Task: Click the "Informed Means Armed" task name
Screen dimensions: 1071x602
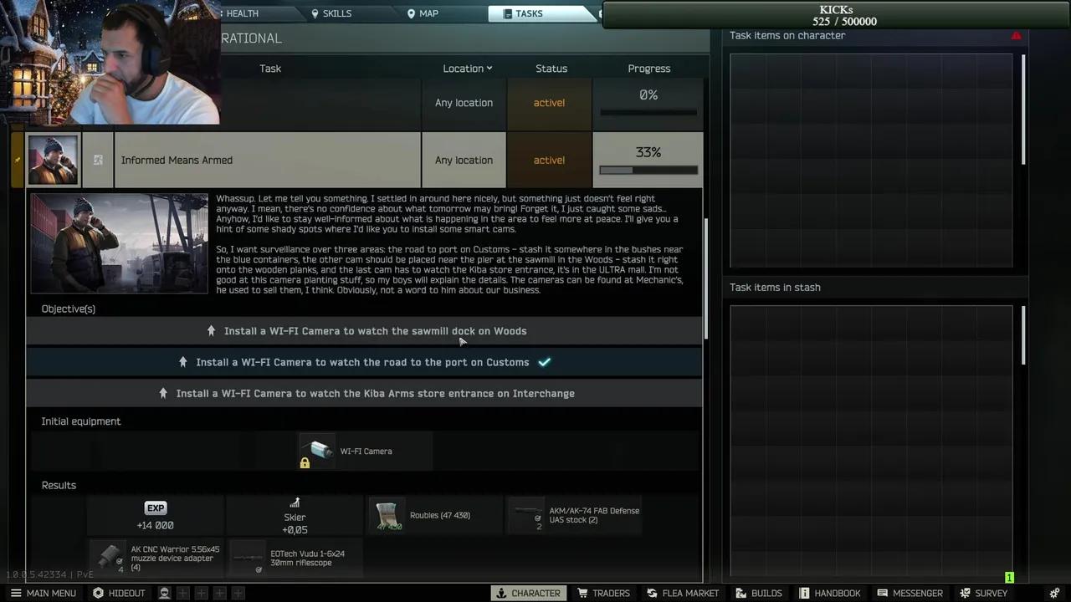Action: pos(177,160)
